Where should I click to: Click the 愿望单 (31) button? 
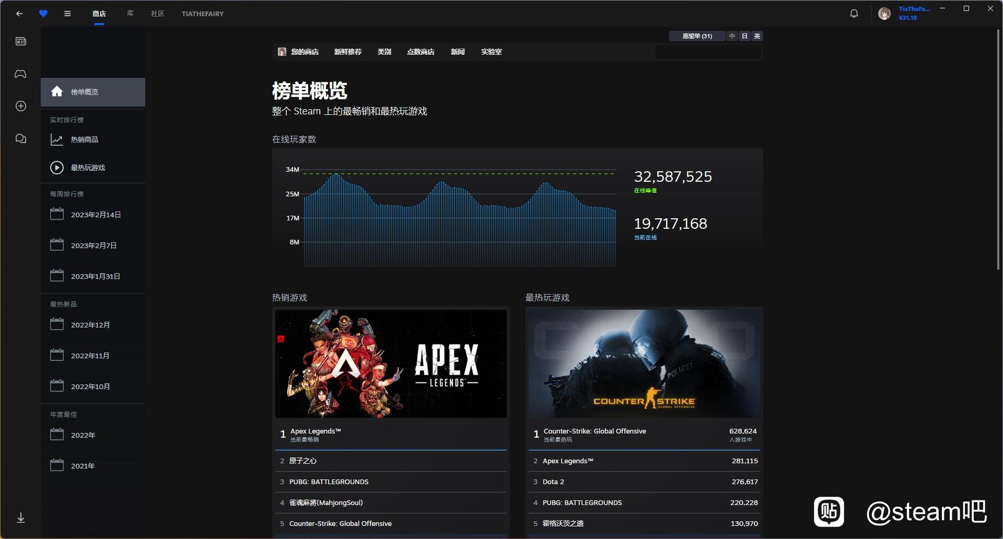point(697,36)
